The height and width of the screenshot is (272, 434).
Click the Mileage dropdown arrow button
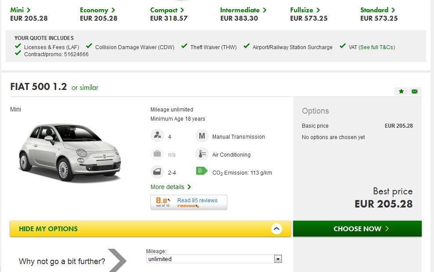coord(278,259)
